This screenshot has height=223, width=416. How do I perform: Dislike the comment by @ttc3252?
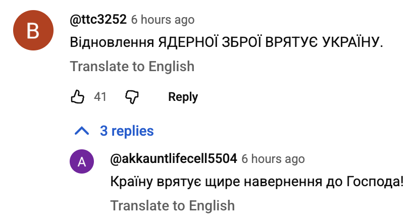point(132,96)
